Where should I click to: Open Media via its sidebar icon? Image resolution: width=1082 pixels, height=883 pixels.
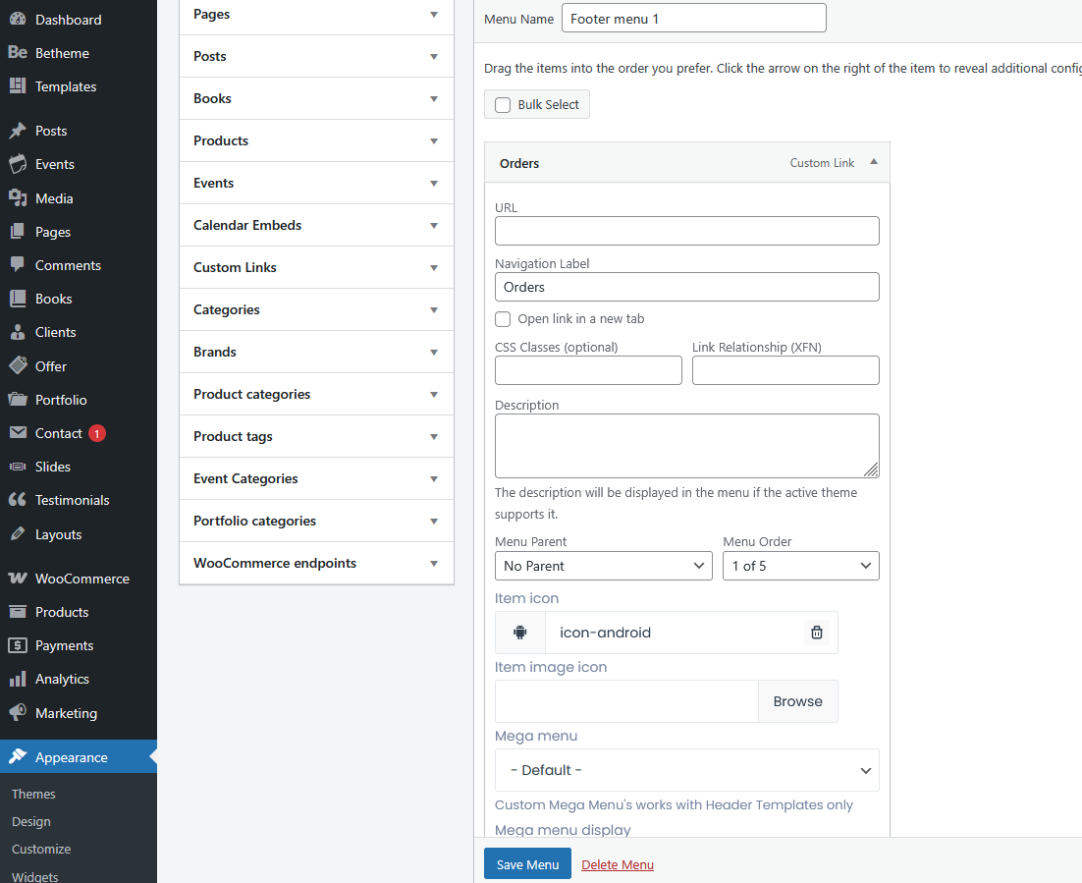point(18,198)
